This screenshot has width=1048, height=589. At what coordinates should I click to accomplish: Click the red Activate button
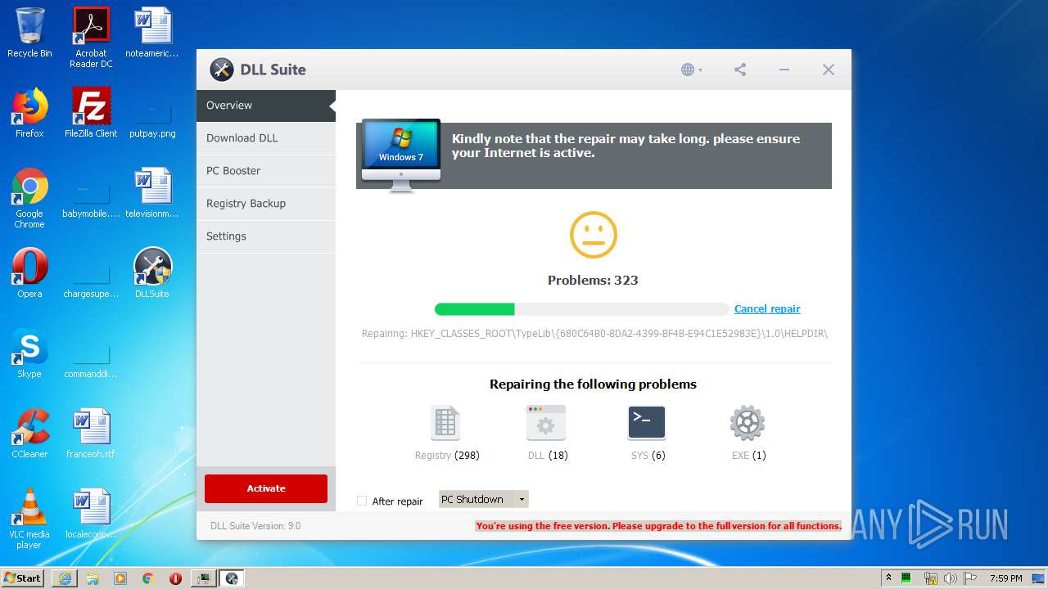point(266,488)
